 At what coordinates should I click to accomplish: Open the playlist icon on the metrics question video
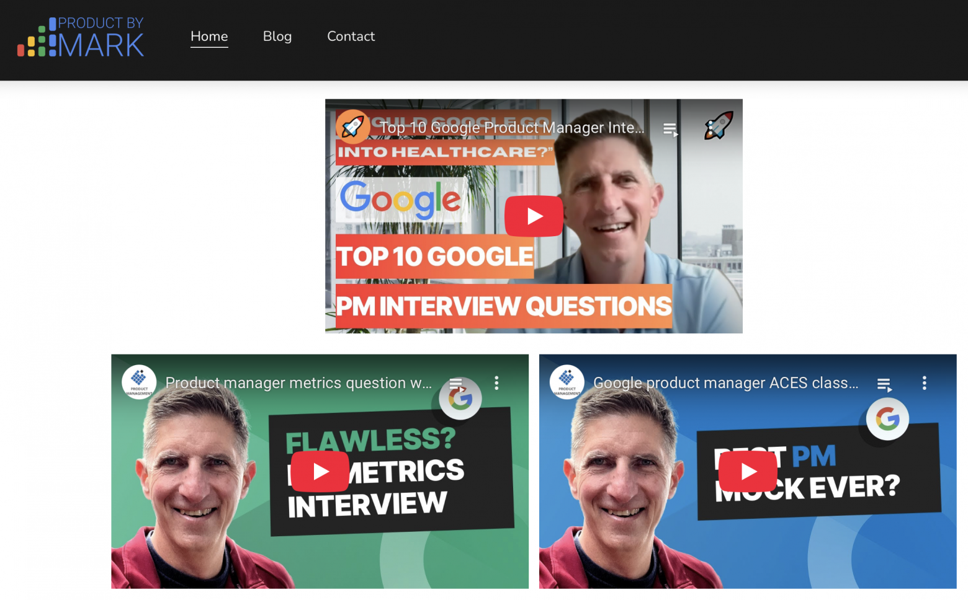456,384
